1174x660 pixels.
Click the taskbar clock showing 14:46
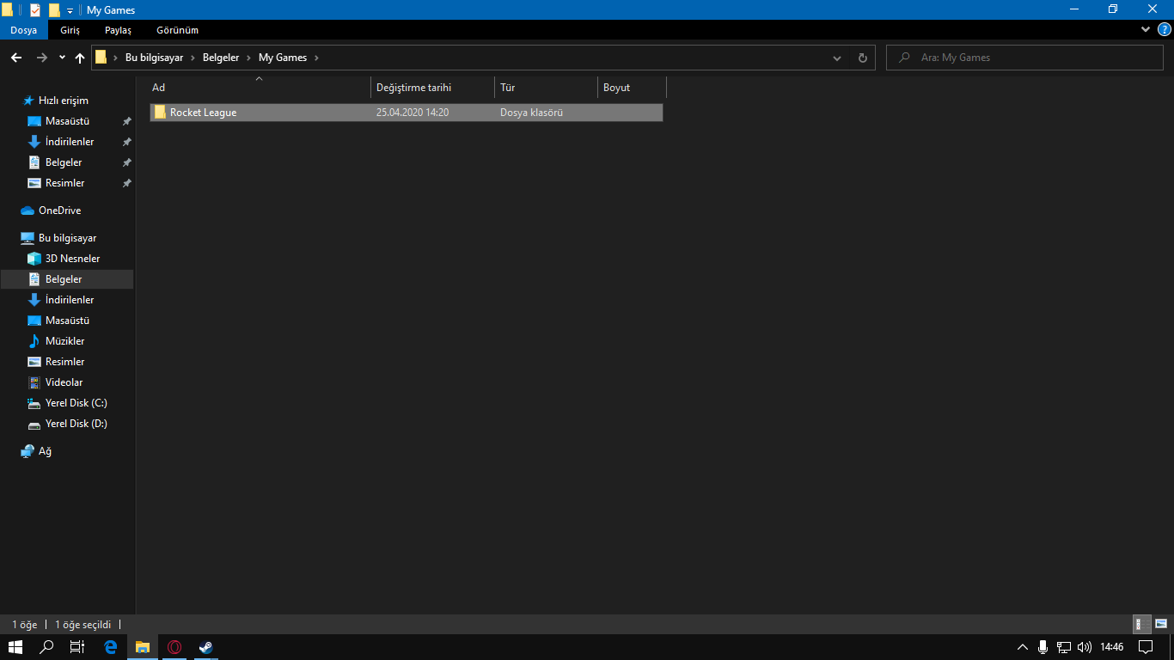[1112, 647]
